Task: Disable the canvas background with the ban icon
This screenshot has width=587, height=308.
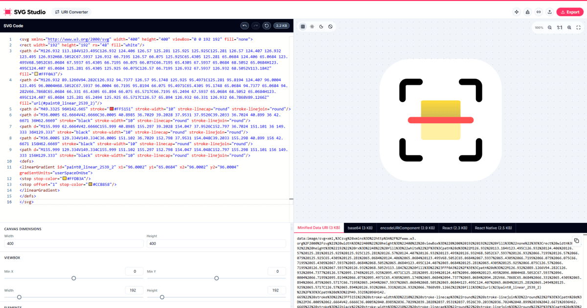Action: pyautogui.click(x=330, y=26)
